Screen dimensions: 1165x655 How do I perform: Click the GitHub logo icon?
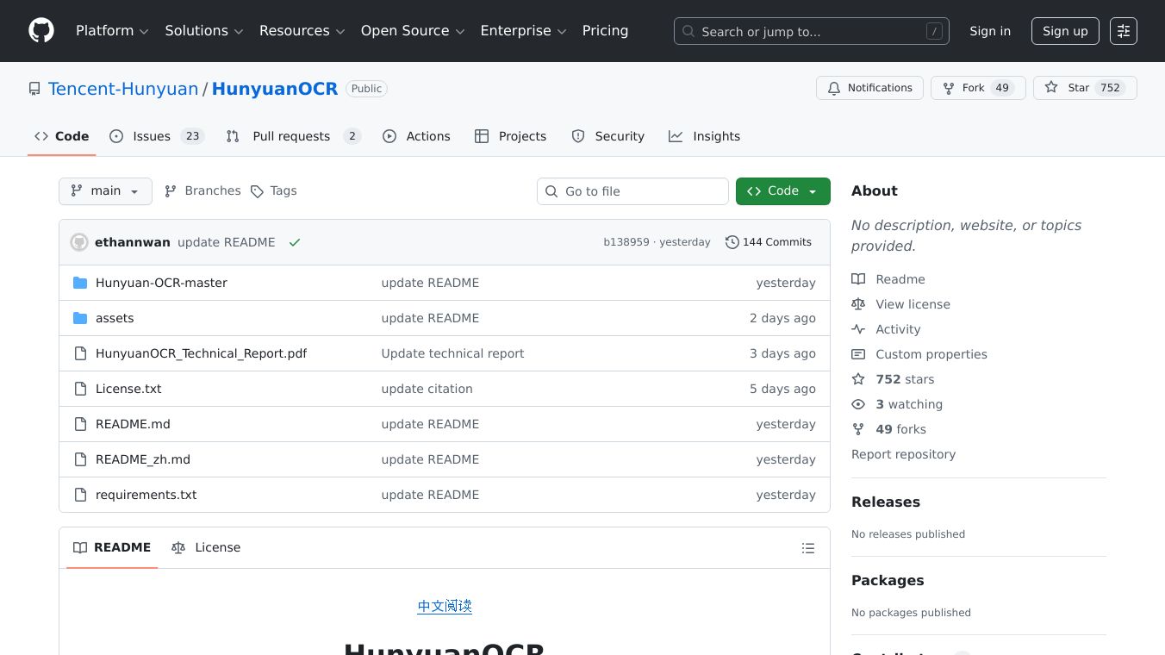(41, 31)
